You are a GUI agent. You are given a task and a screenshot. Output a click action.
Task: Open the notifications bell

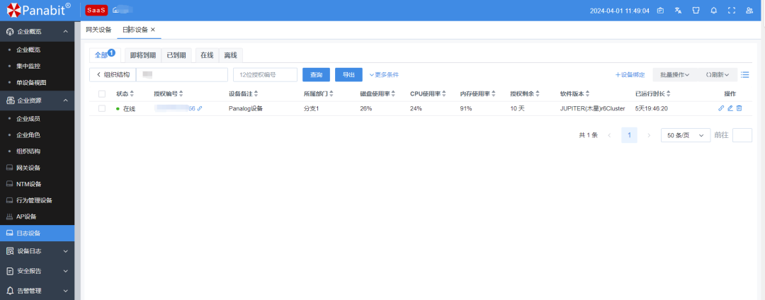point(714,10)
